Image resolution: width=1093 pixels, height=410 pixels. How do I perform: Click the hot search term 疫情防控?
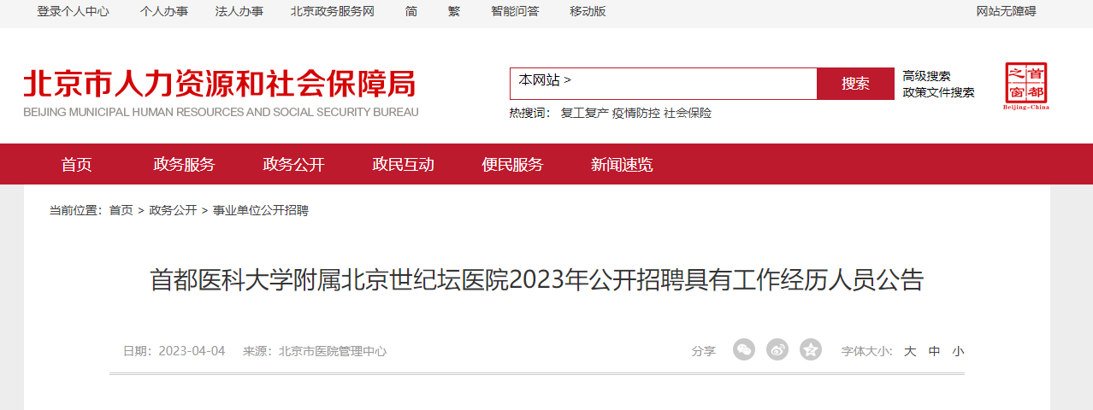[x=635, y=113]
